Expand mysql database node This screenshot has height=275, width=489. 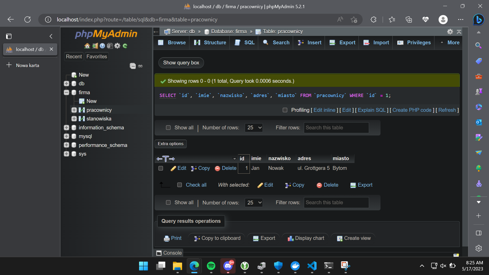tap(66, 136)
